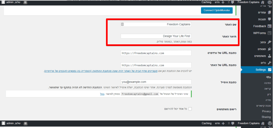The image size is (274, 128).
Task: Click the paintbrush icon beside עיצוב
Action: 269,42
